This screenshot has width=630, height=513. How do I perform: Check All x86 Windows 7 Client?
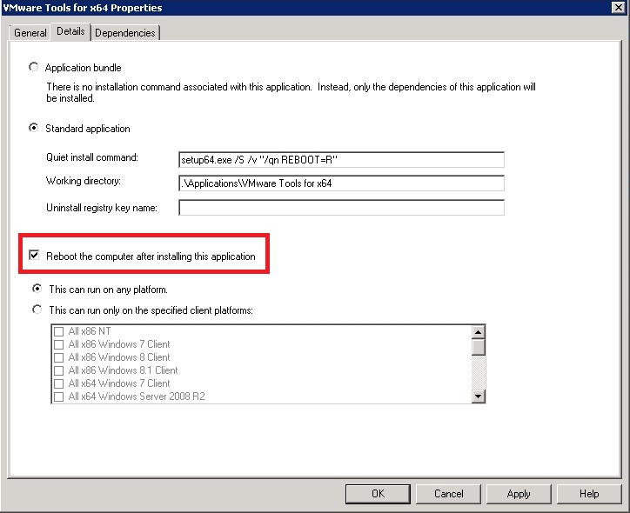pyautogui.click(x=58, y=344)
